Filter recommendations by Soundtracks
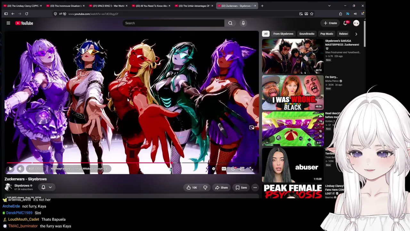Viewport: 410px width, 231px height. coord(307,34)
